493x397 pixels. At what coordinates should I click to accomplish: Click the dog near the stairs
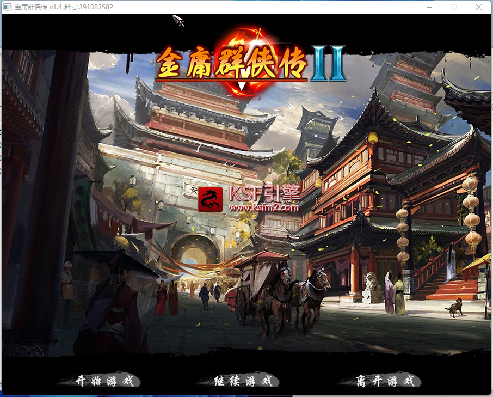(454, 308)
